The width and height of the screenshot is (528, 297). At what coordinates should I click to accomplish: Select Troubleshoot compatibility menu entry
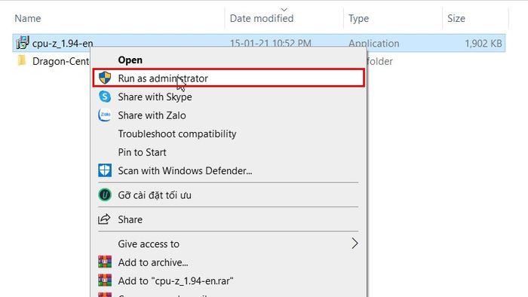point(177,134)
